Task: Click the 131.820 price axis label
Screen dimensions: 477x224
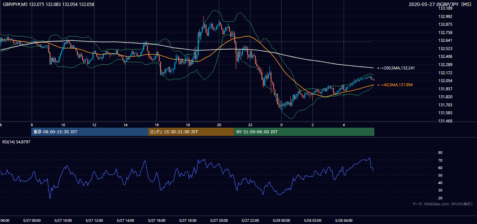Action: tap(445, 97)
